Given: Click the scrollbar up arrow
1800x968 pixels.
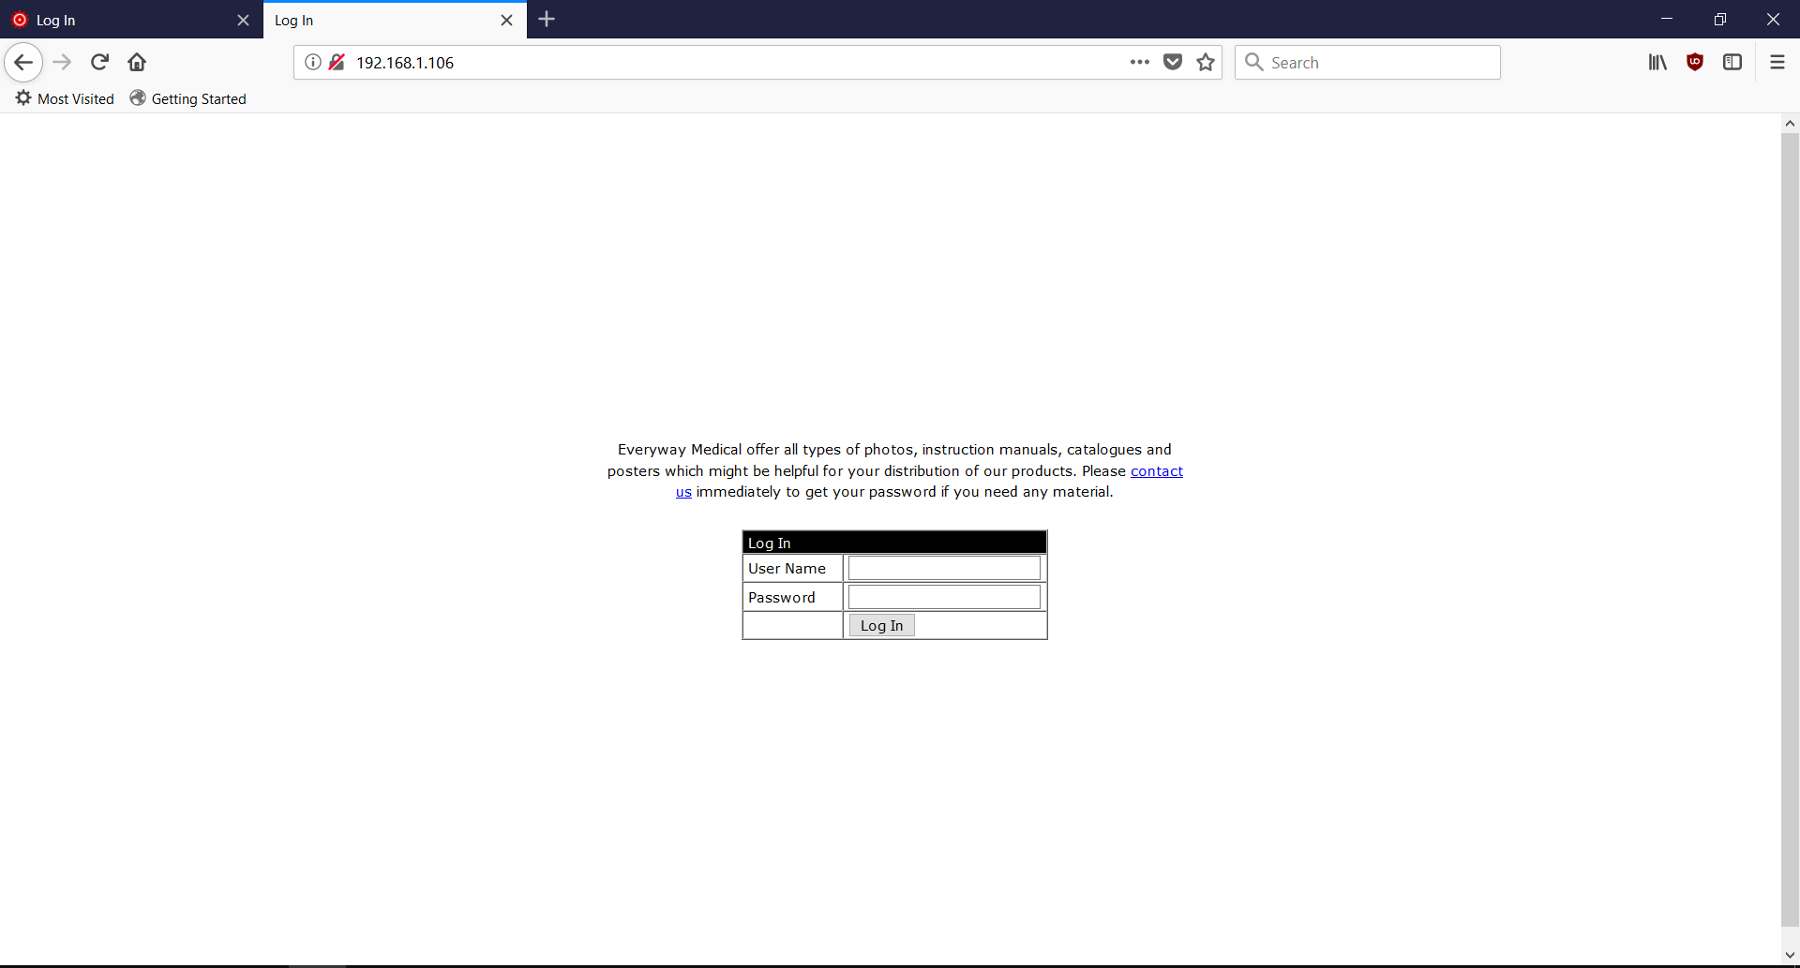Looking at the screenshot, I should [1790, 124].
